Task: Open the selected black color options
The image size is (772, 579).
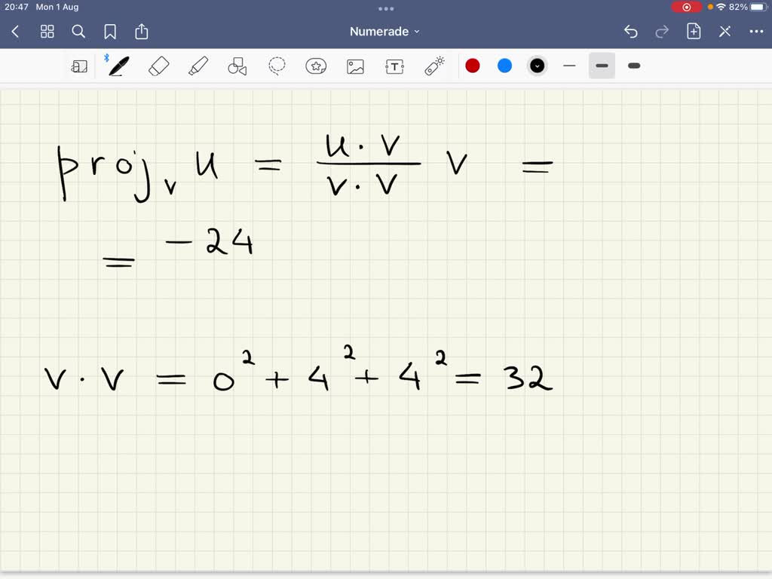Action: (537, 66)
